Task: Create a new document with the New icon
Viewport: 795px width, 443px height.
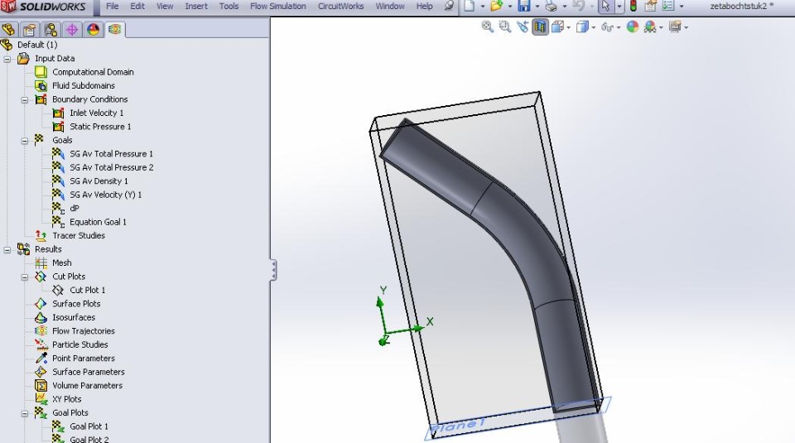Action: 470,6
